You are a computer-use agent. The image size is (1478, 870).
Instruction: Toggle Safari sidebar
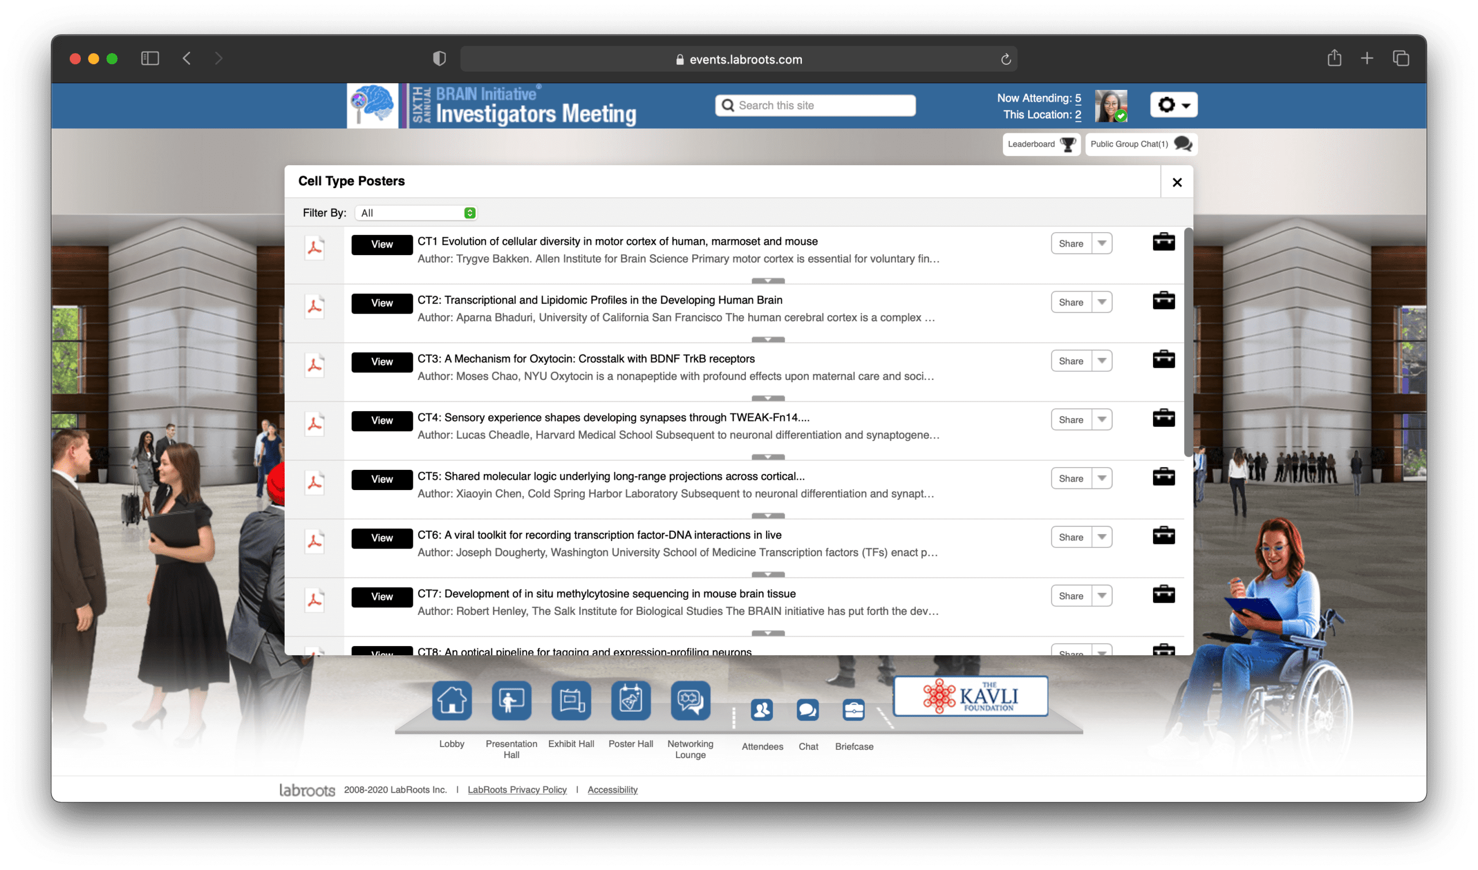pos(150,59)
